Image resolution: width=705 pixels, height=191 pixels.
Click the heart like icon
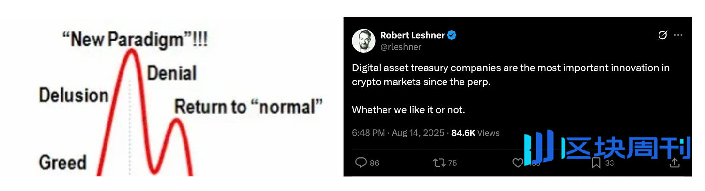[517, 163]
